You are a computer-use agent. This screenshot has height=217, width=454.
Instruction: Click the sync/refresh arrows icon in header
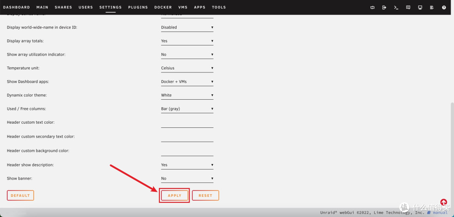click(372, 7)
